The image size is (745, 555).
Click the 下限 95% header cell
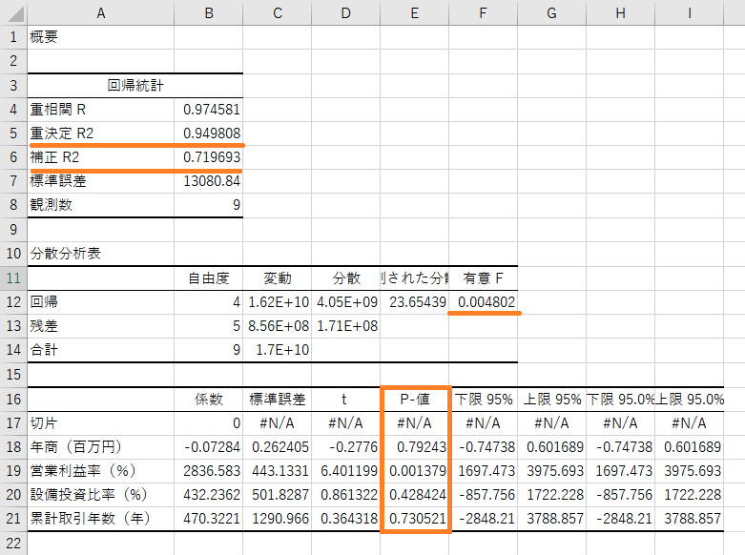coord(484,399)
